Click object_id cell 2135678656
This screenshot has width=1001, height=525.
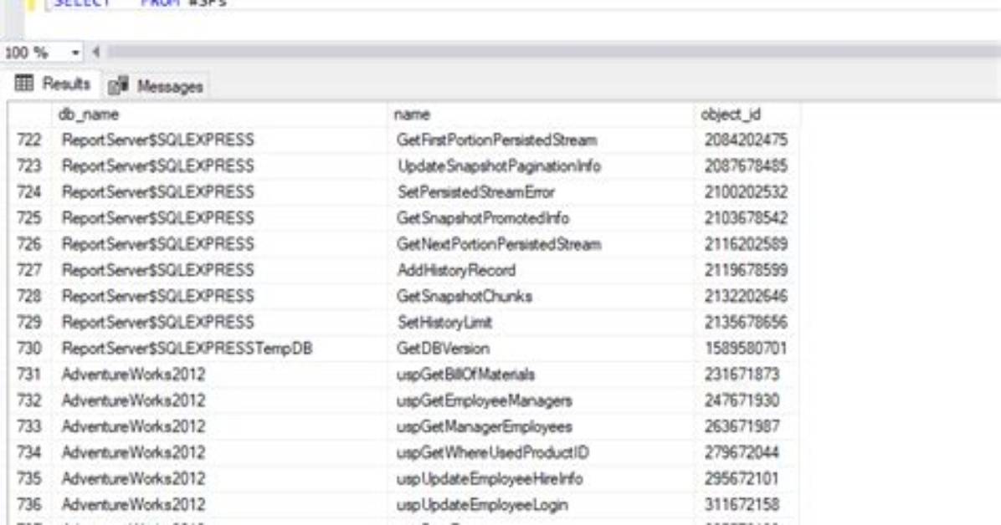click(x=747, y=322)
